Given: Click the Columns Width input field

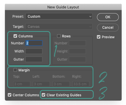Looking at the screenshot, I should tap(34, 51).
